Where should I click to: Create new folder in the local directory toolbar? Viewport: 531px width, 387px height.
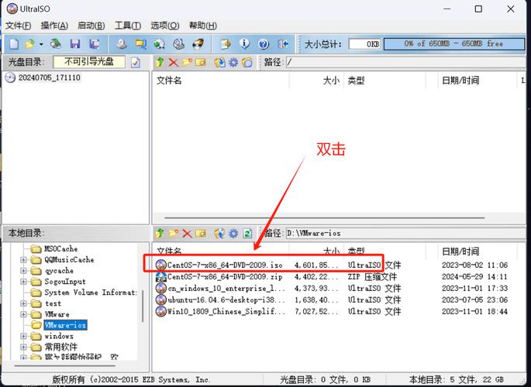pyautogui.click(x=174, y=233)
